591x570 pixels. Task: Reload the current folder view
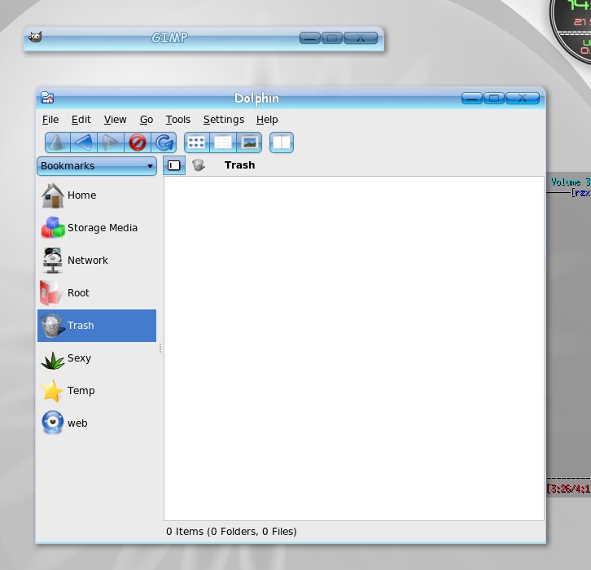(x=164, y=142)
